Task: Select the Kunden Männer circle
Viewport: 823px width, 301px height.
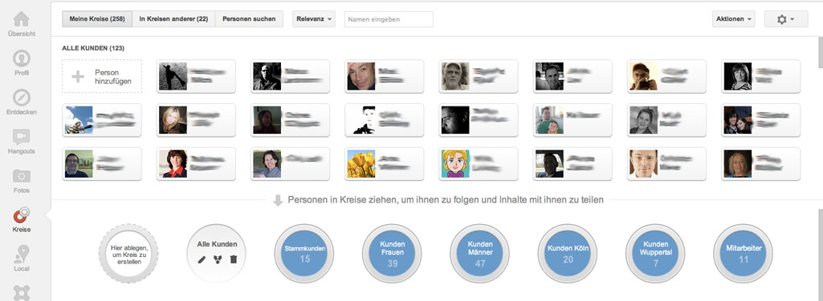Action: [x=479, y=254]
